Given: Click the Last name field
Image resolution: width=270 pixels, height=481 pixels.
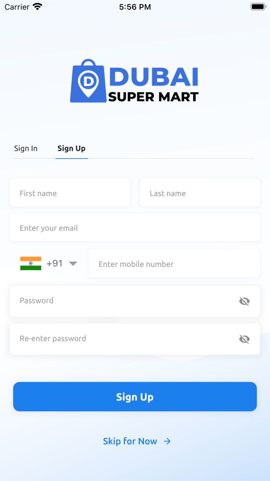Looking at the screenshot, I should [x=200, y=193].
